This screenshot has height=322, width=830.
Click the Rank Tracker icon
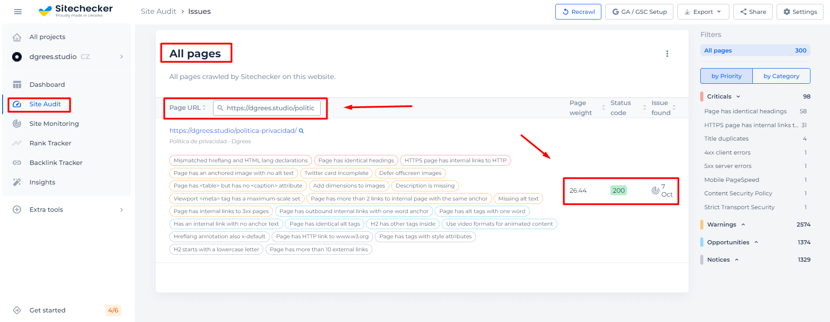coord(17,143)
